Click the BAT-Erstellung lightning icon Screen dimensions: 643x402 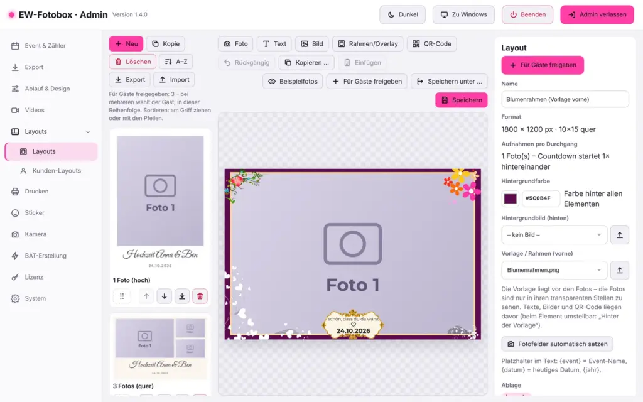(x=15, y=256)
